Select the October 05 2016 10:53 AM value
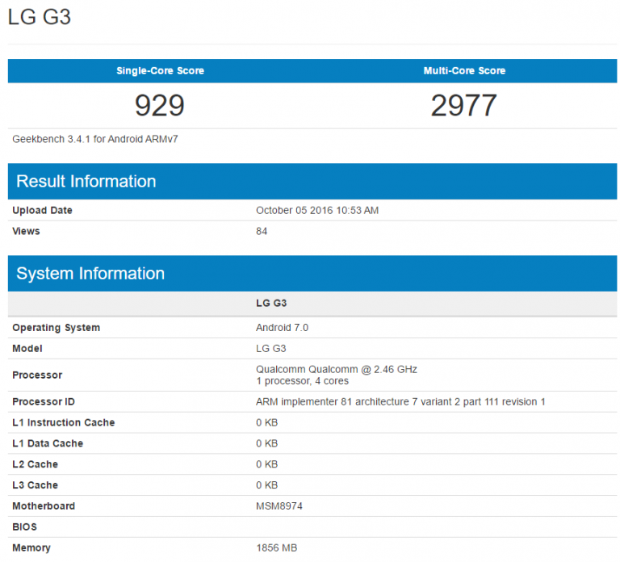The width and height of the screenshot is (620, 562). (x=317, y=211)
